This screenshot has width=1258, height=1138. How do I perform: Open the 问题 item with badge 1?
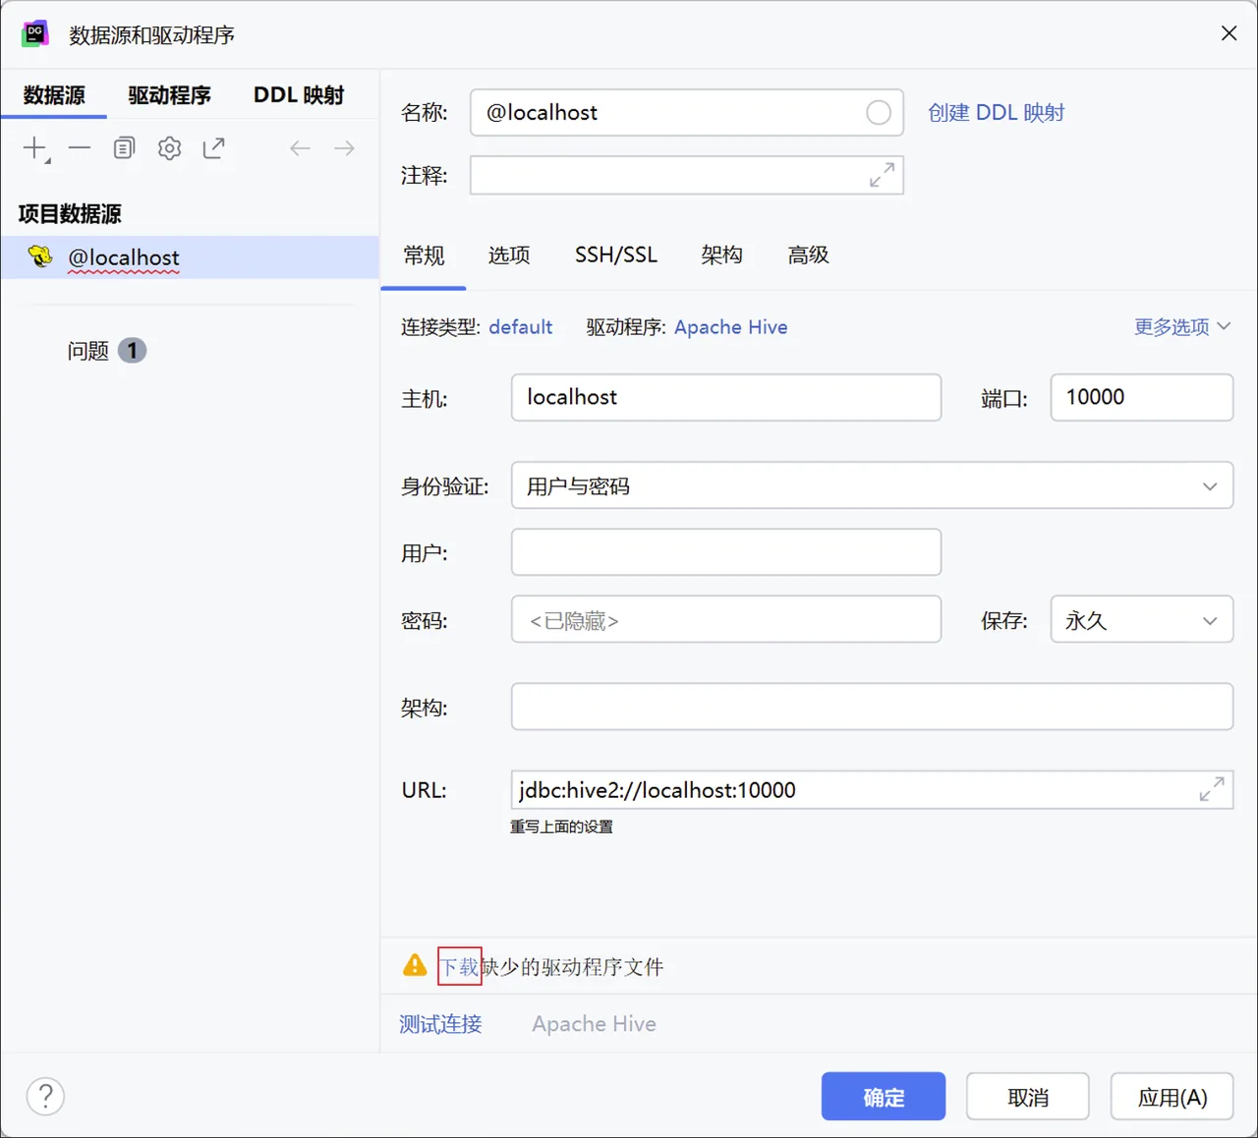[106, 351]
